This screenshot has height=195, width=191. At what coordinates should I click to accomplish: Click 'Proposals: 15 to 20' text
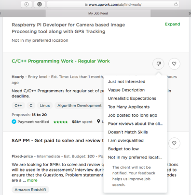pos(29,115)
